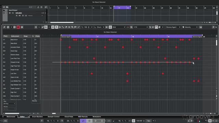Viewport: 219px width, 123px height.
Task: Toggle the Snap on/off button
Action: tap(110, 27)
